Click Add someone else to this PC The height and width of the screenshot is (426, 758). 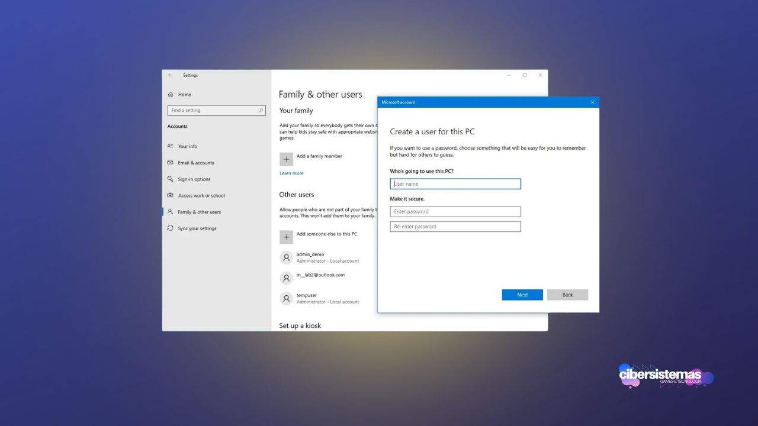click(x=327, y=234)
